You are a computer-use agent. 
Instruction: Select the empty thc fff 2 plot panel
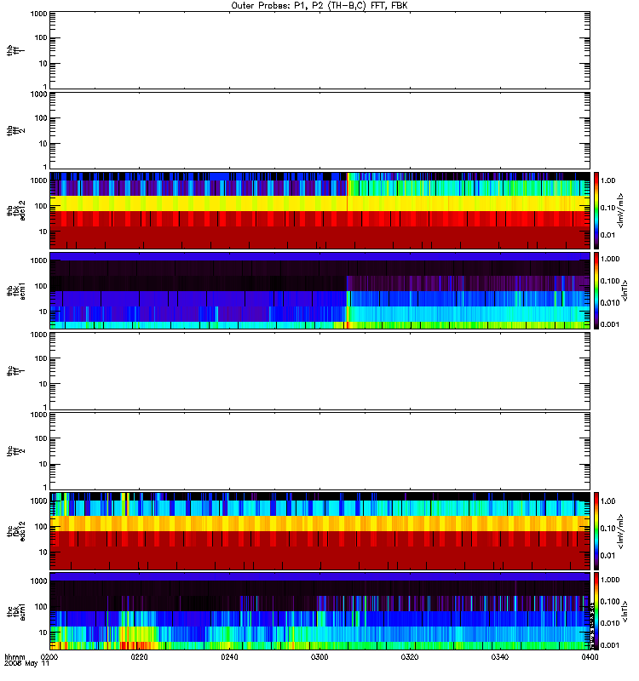320,451
